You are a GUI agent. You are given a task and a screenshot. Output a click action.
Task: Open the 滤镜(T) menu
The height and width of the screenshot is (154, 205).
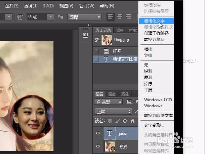pyautogui.click(x=31, y=6)
